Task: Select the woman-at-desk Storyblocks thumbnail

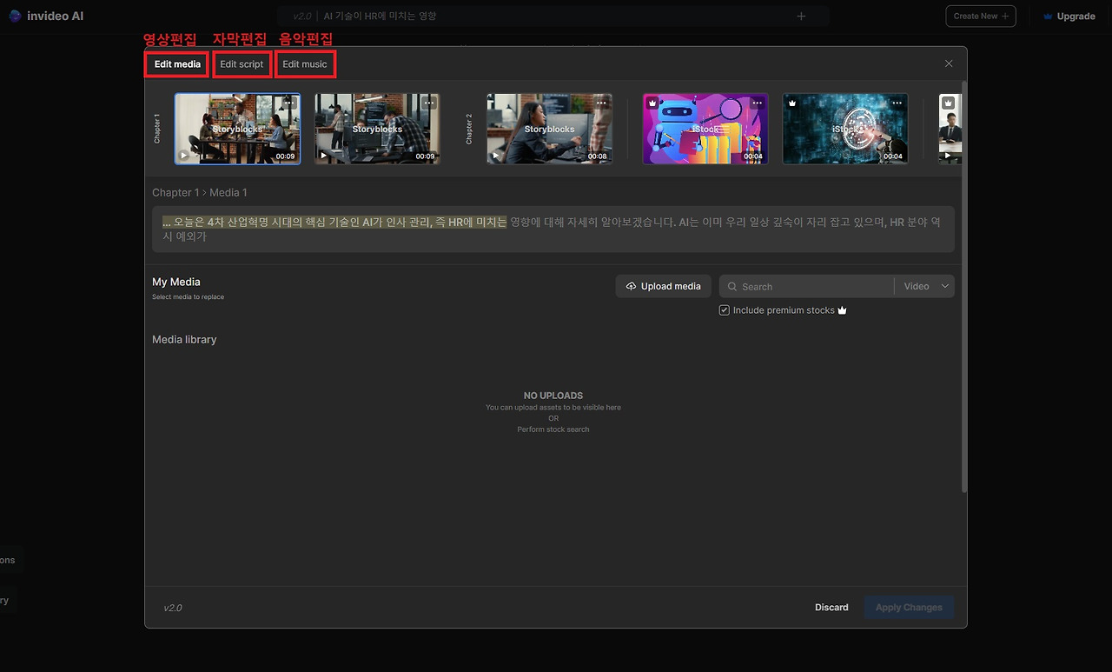Action: (549, 129)
